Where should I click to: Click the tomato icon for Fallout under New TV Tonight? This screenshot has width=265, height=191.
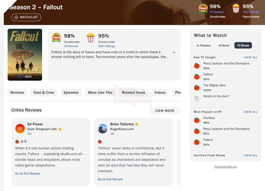coord(197,77)
